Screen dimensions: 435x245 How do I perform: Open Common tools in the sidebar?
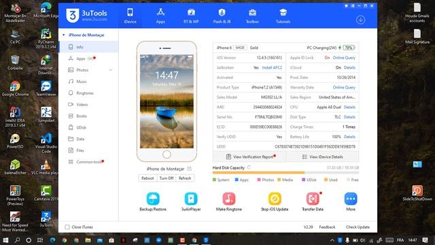coord(89,162)
